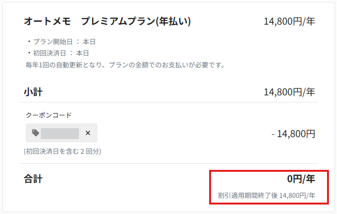
Task: Click the red highlighted total box
Action: tap(269, 187)
